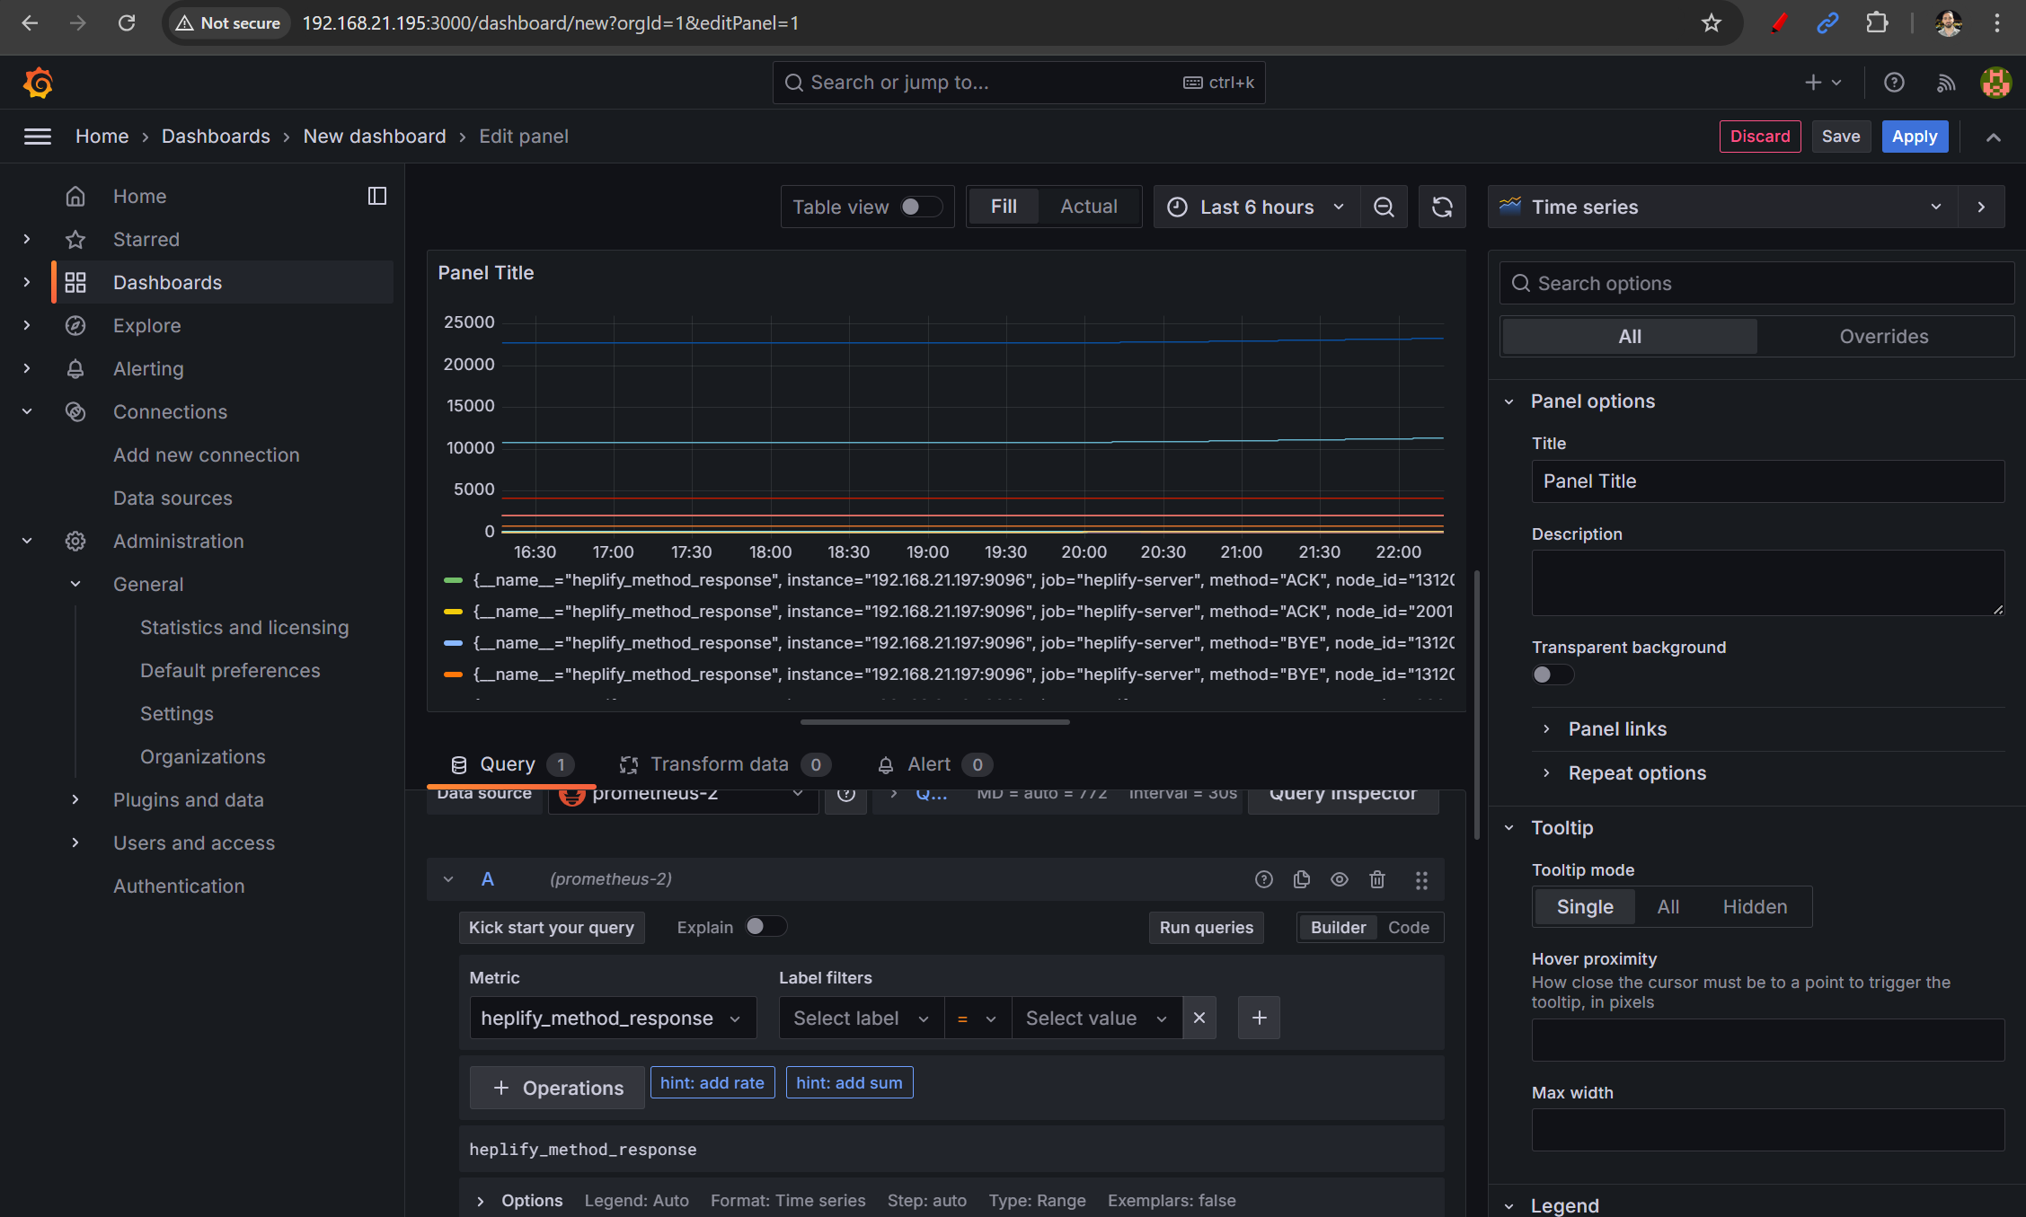This screenshot has height=1217, width=2026.
Task: Toggle the Table view switch
Action: pyautogui.click(x=921, y=207)
